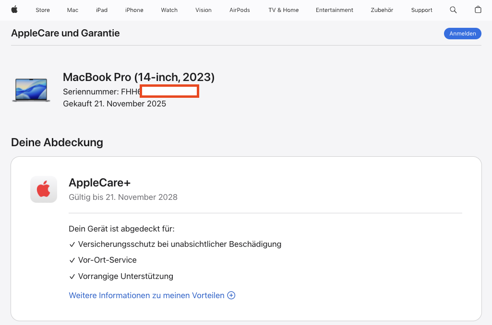Click the AppleCare und Garantie heading
492x325 pixels.
(65, 33)
